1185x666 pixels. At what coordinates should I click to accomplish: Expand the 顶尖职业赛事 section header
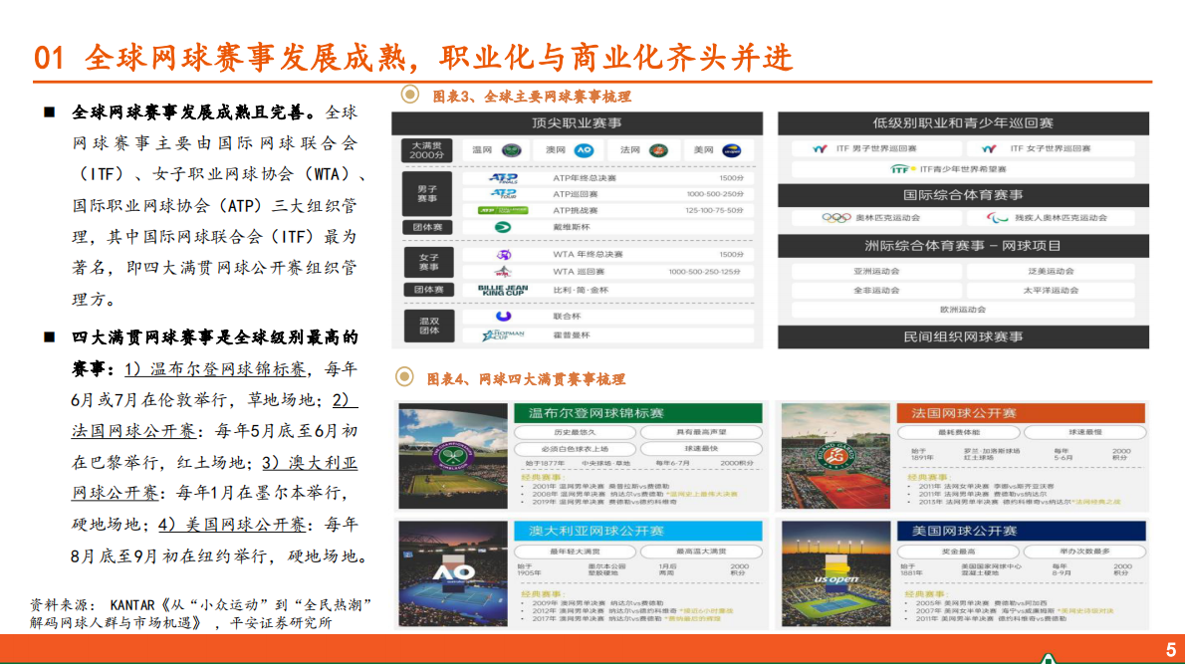[x=577, y=123]
